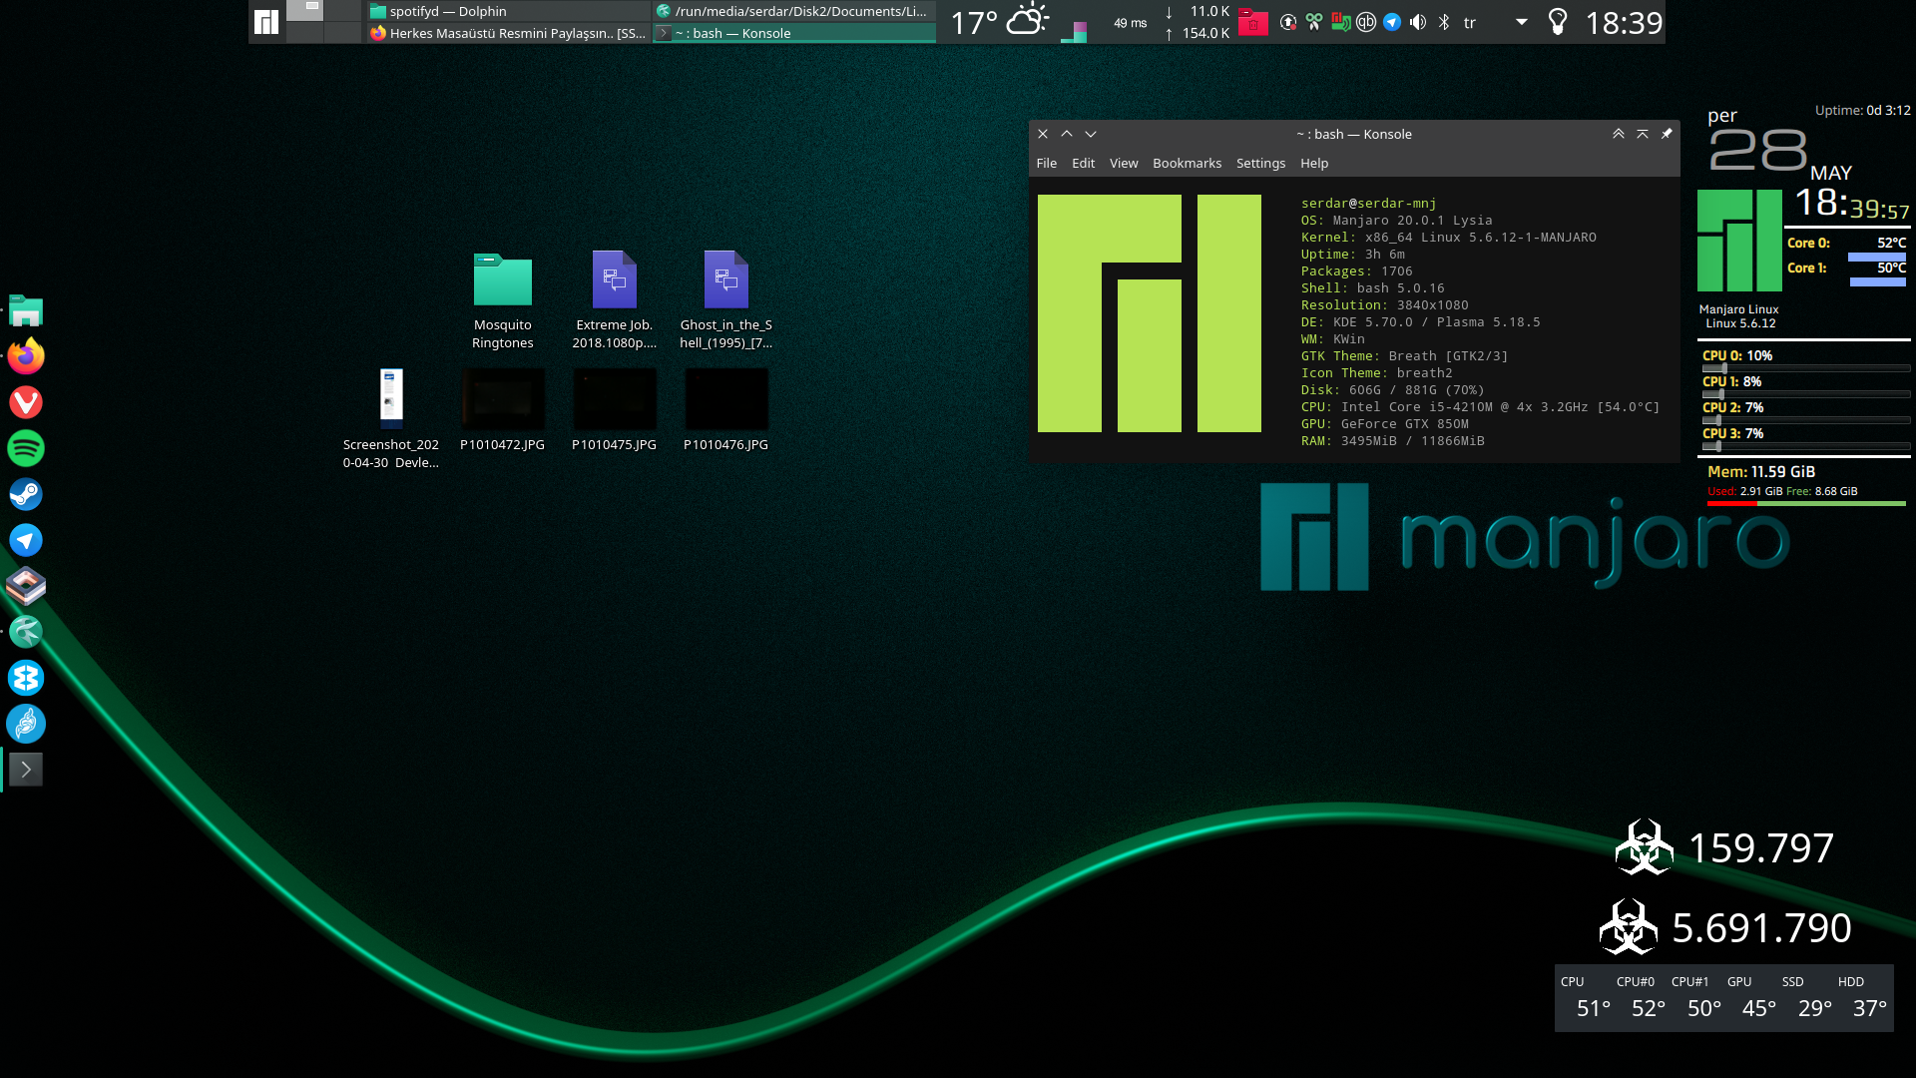
Task: Switch to the /run/media/serdar task entry
Action: pos(794,11)
